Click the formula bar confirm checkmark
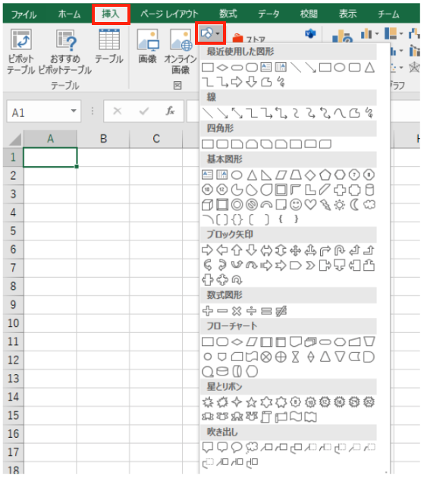This screenshot has height=478, width=424. tap(143, 111)
